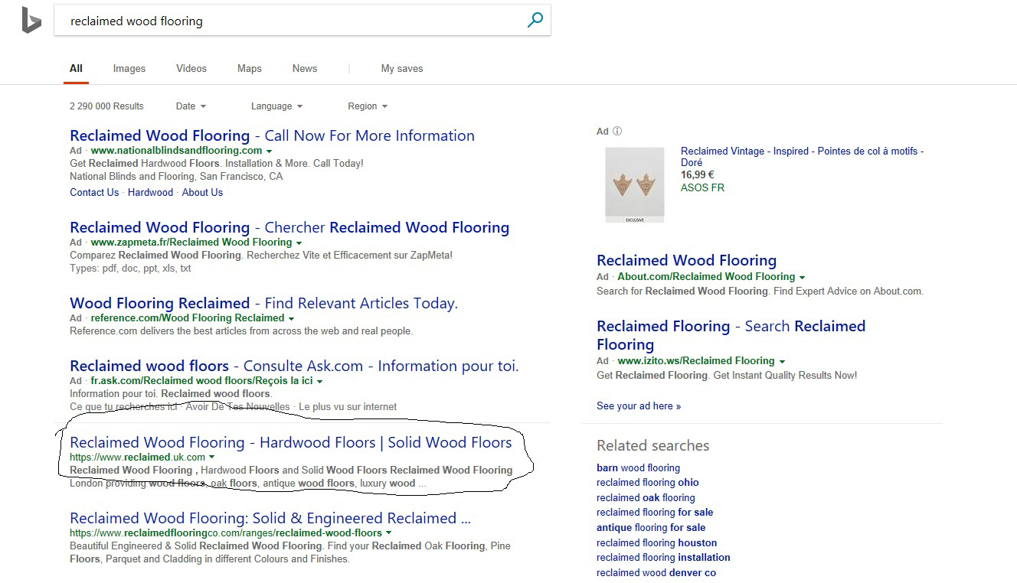This screenshot has height=583, width=1017.
Task: Open the Maps tab
Action: point(249,69)
